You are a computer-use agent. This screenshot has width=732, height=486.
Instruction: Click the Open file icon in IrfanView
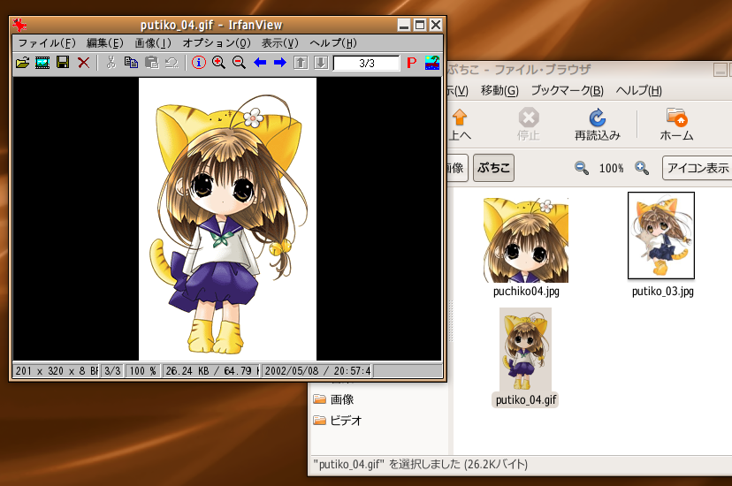(22, 63)
